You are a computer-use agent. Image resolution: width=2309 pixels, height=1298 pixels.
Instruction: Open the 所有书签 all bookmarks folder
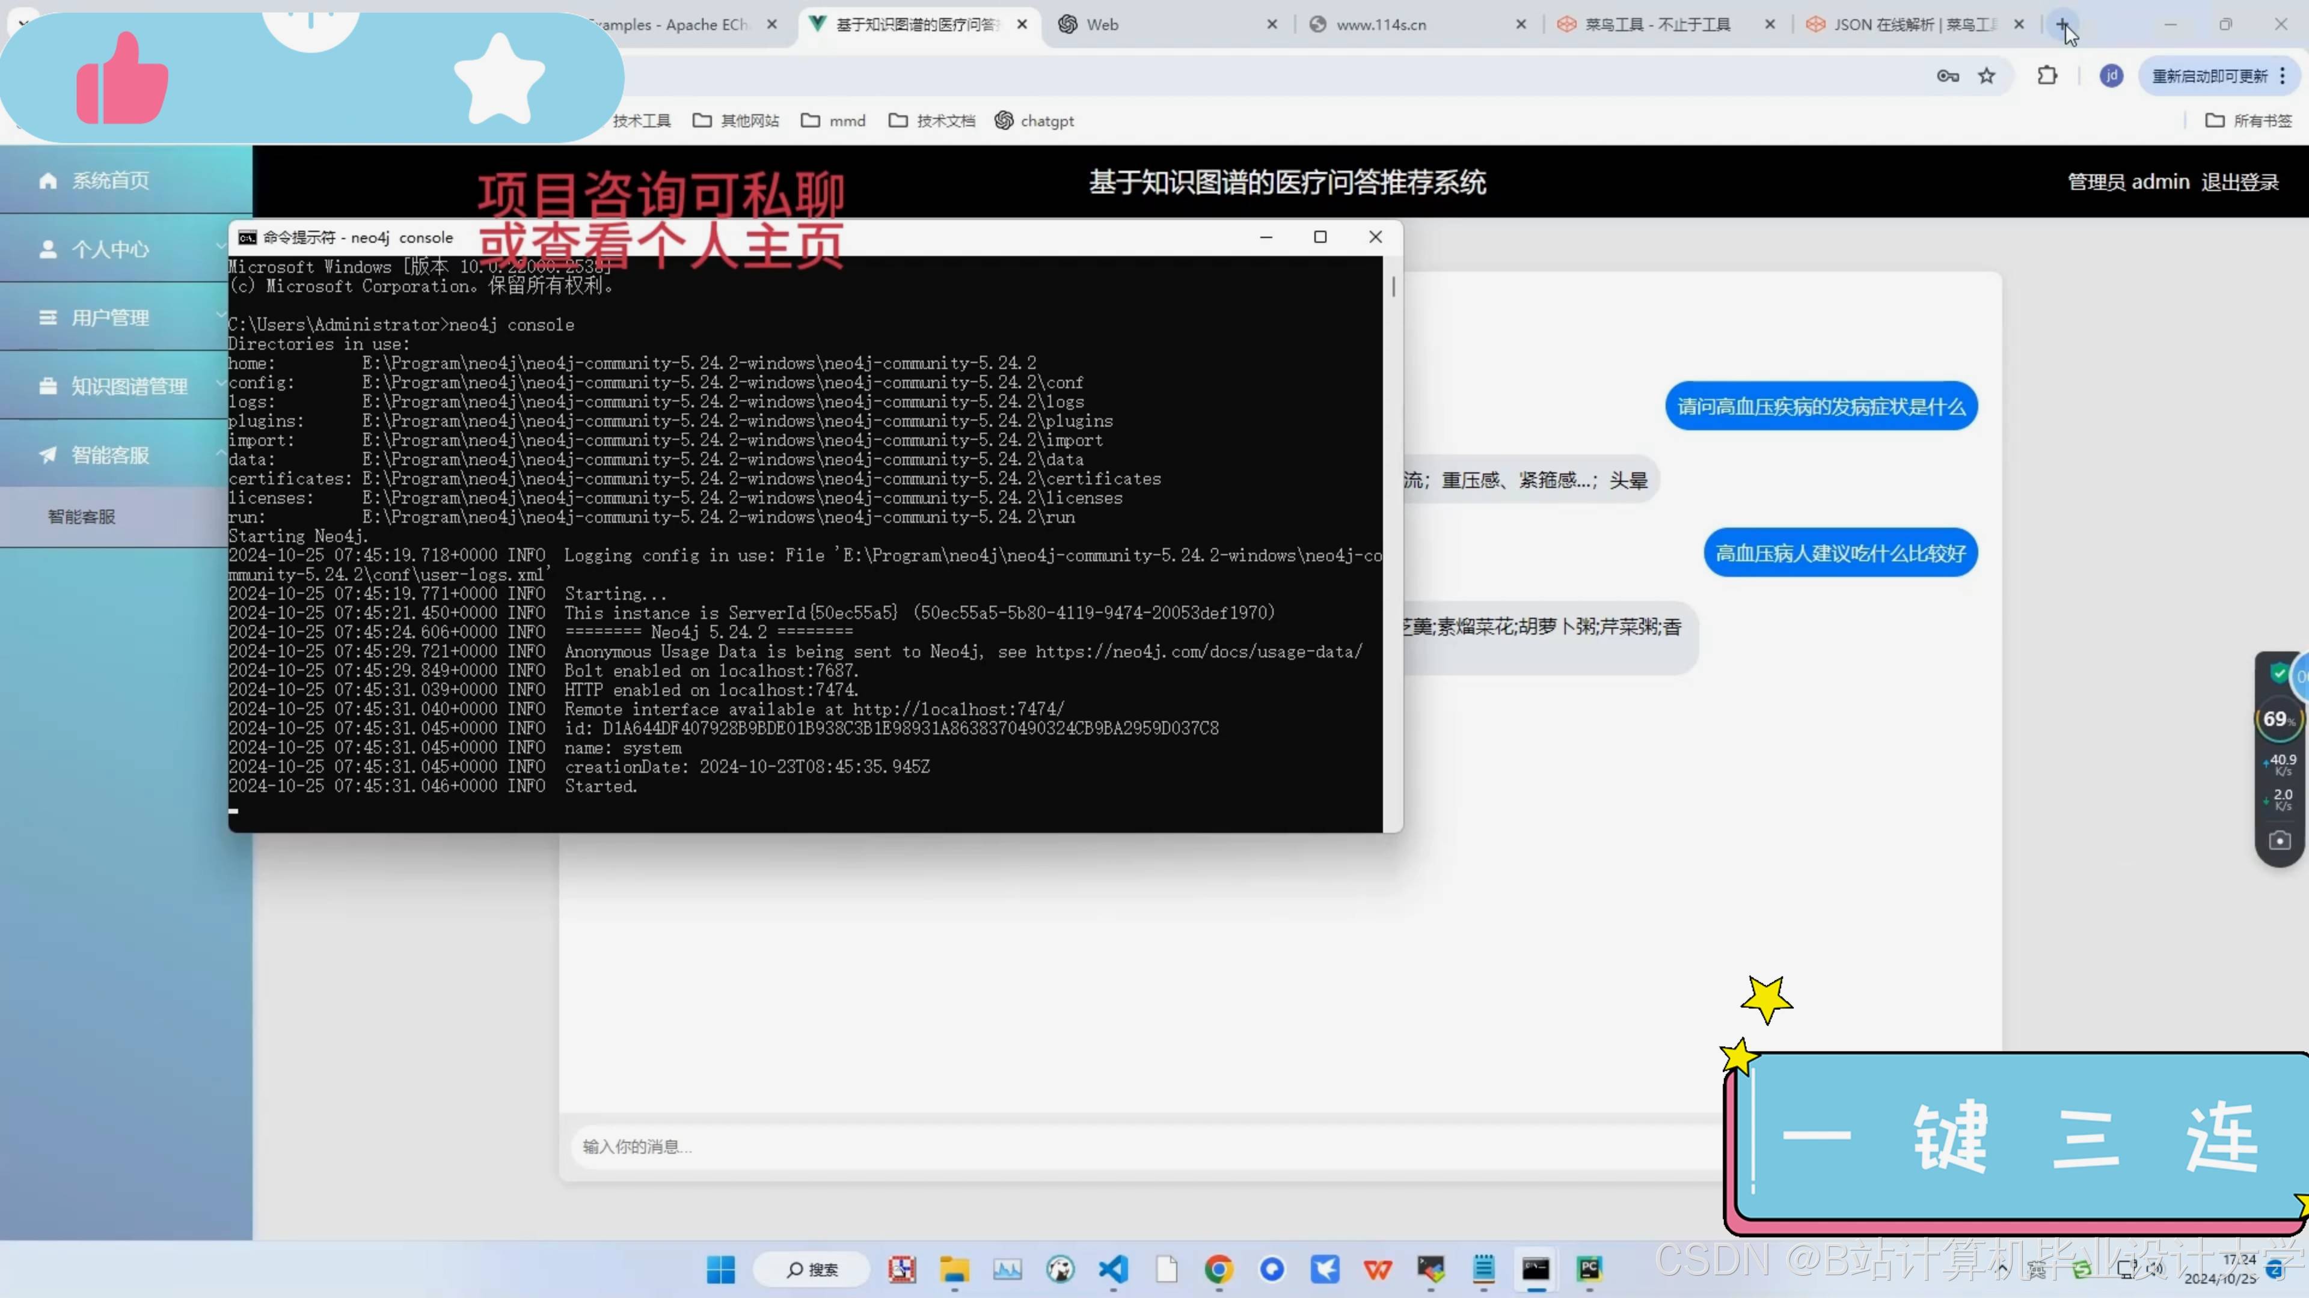coord(2248,121)
